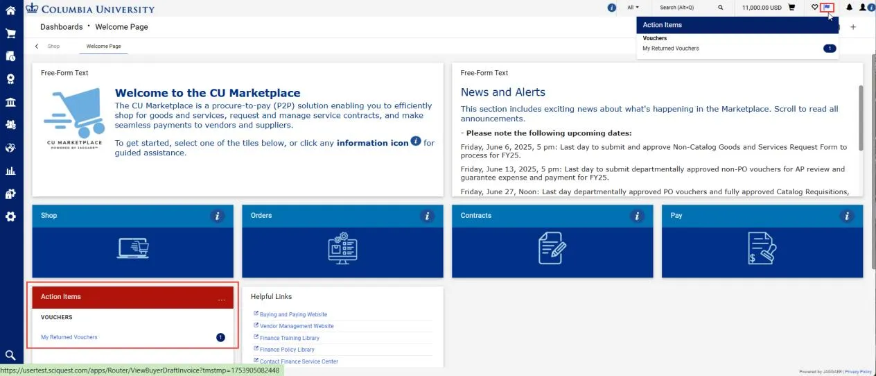
Task: Click the info icon beside the All dropdown
Action: [611, 8]
